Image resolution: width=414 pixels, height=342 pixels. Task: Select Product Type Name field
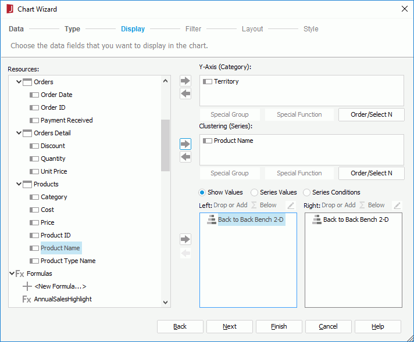pos(68,261)
